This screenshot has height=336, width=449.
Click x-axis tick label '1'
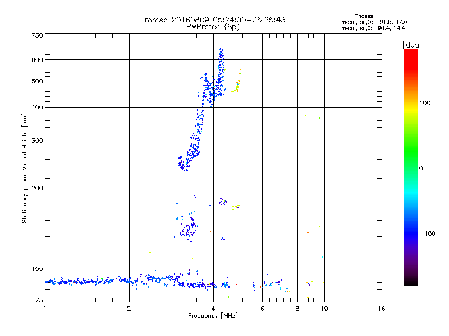click(45, 309)
